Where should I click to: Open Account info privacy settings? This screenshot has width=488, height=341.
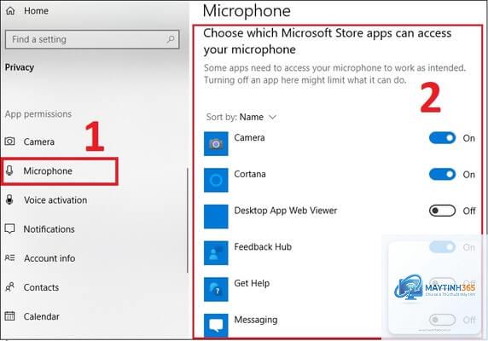click(x=40, y=258)
